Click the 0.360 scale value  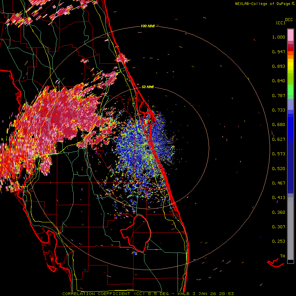pos(279,212)
